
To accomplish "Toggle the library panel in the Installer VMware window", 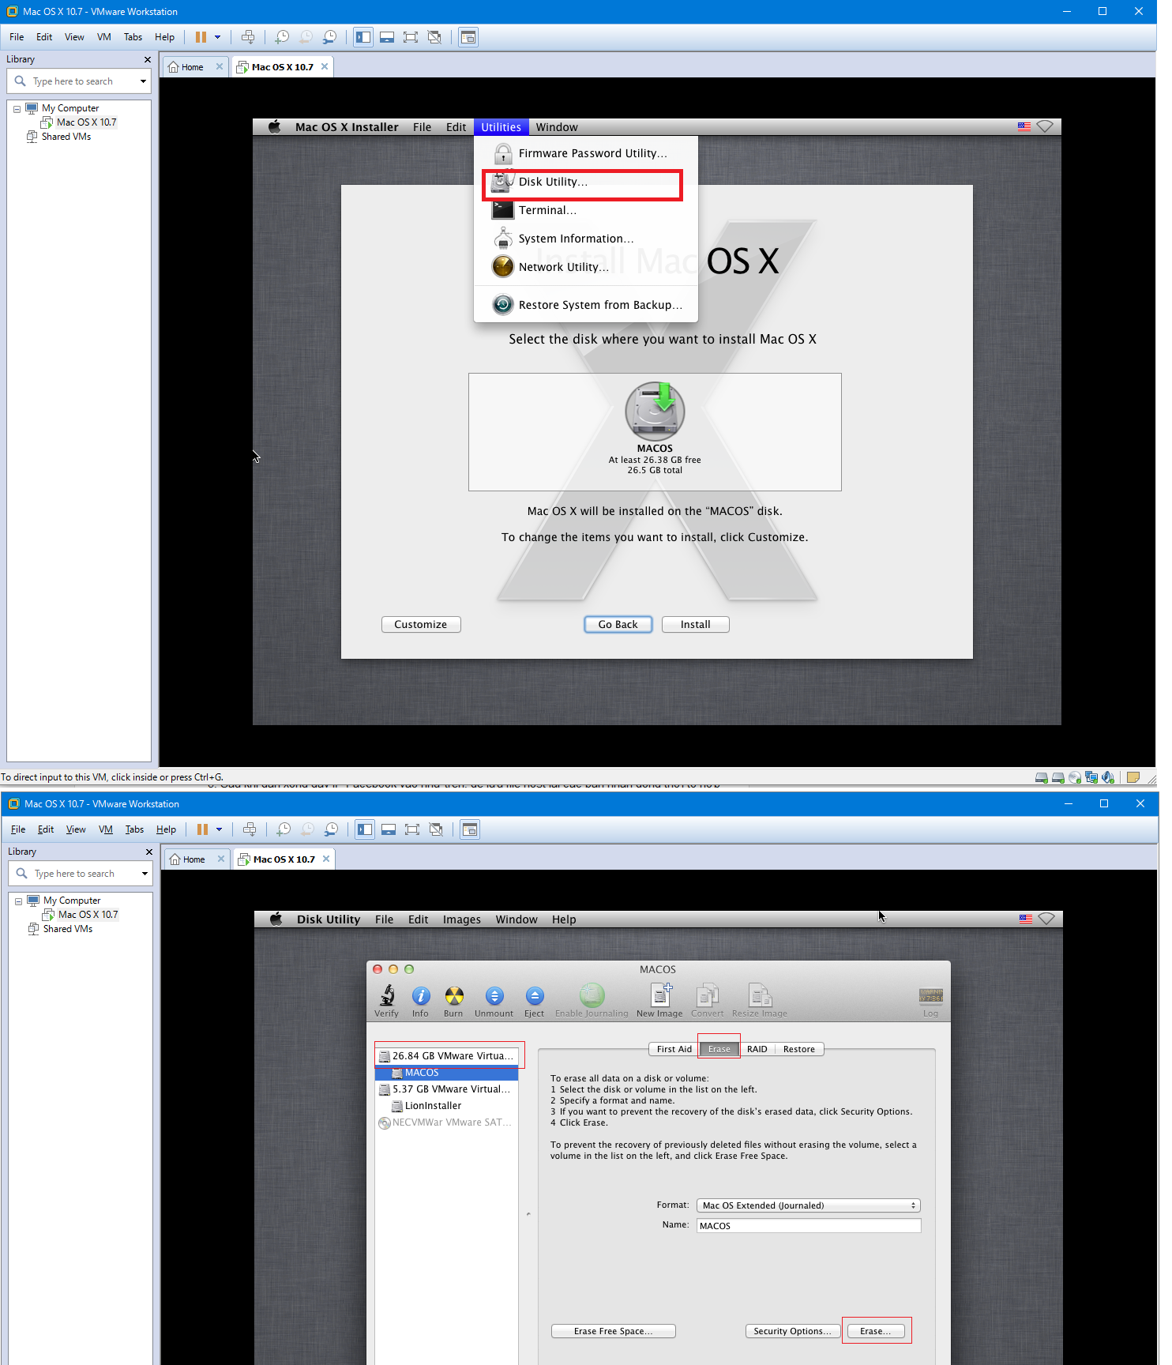I will tap(363, 37).
